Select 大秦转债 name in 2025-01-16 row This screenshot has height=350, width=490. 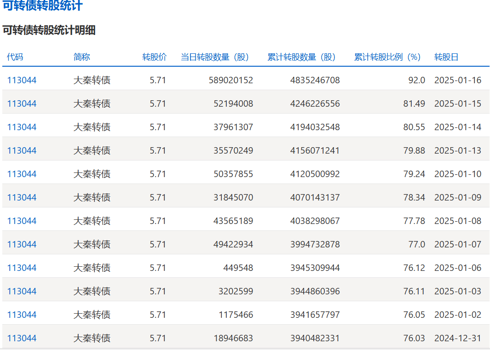pos(92,80)
